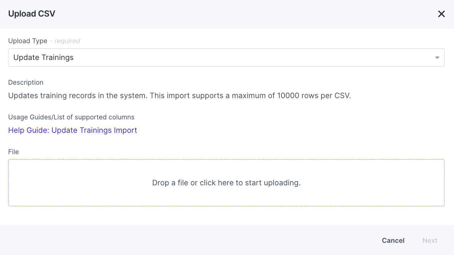Click the Upload CSV dialog title

pos(32,13)
